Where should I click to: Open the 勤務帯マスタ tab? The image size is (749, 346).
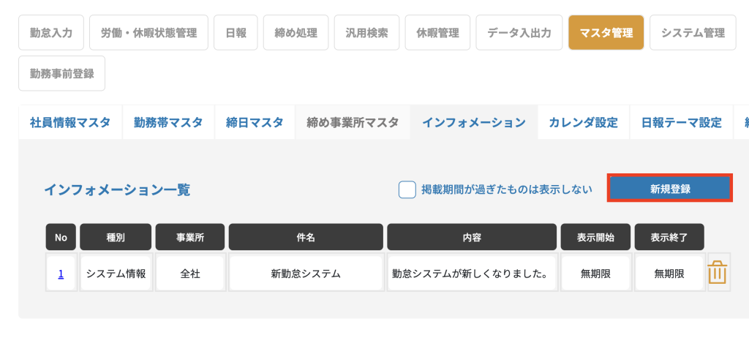click(x=169, y=122)
